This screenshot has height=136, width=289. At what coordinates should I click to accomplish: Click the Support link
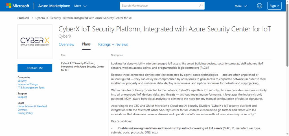coord(22,97)
